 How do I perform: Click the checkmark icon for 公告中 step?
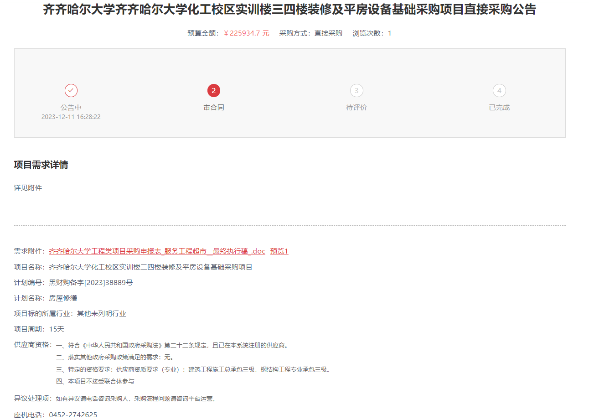click(71, 91)
